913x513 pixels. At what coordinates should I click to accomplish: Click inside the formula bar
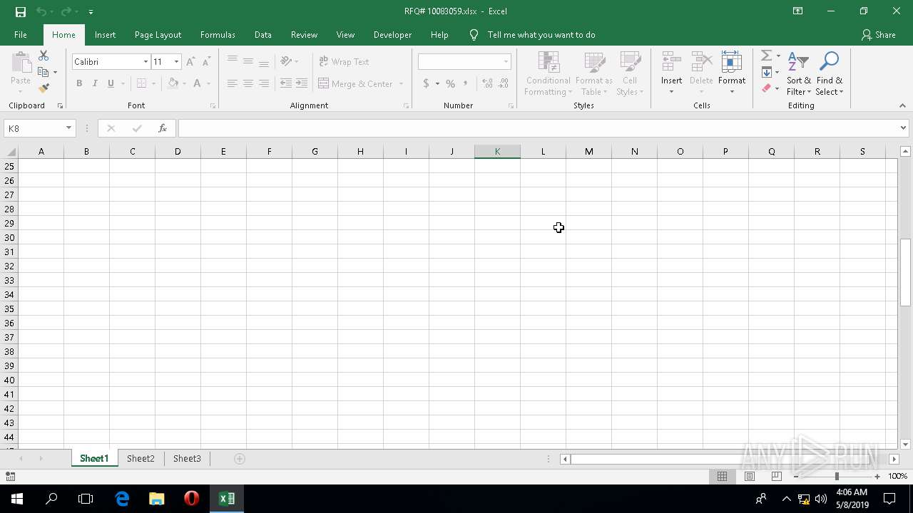[538, 128]
